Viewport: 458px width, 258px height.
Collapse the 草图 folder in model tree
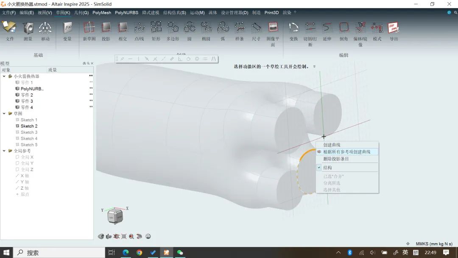point(4,114)
